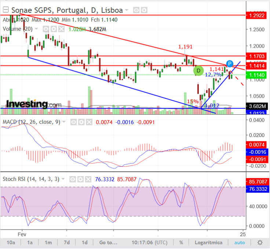Open settings gear for Sonae SGPS series
The image size is (270, 249).
click(x=144, y=10)
